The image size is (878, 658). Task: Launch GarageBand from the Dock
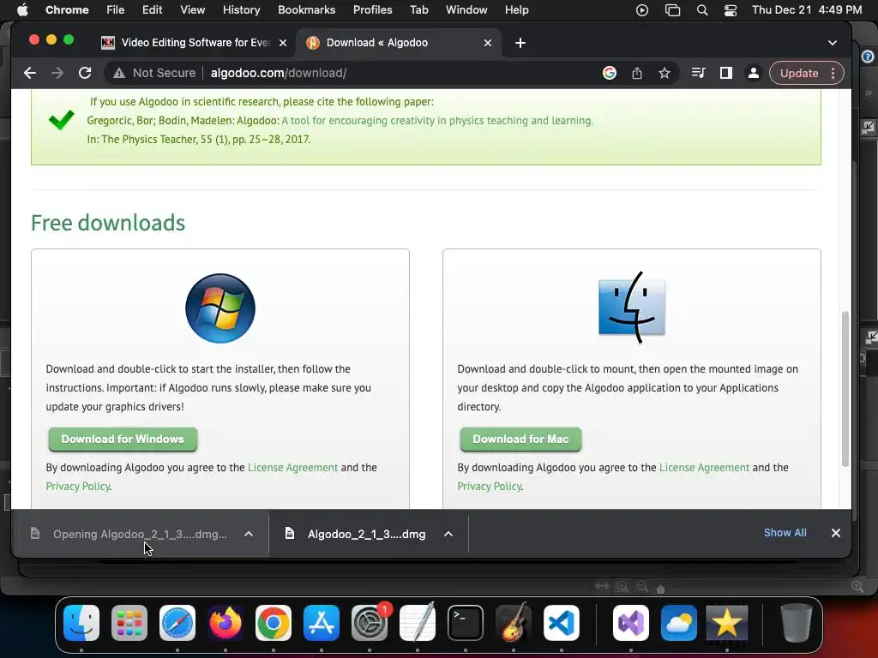pos(514,623)
